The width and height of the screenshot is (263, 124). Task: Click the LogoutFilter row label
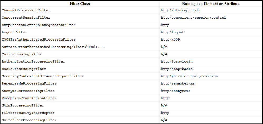click(x=14, y=32)
